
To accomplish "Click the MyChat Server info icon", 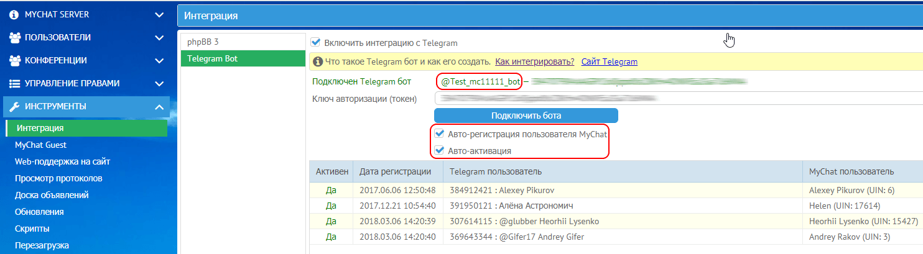I will click(14, 14).
